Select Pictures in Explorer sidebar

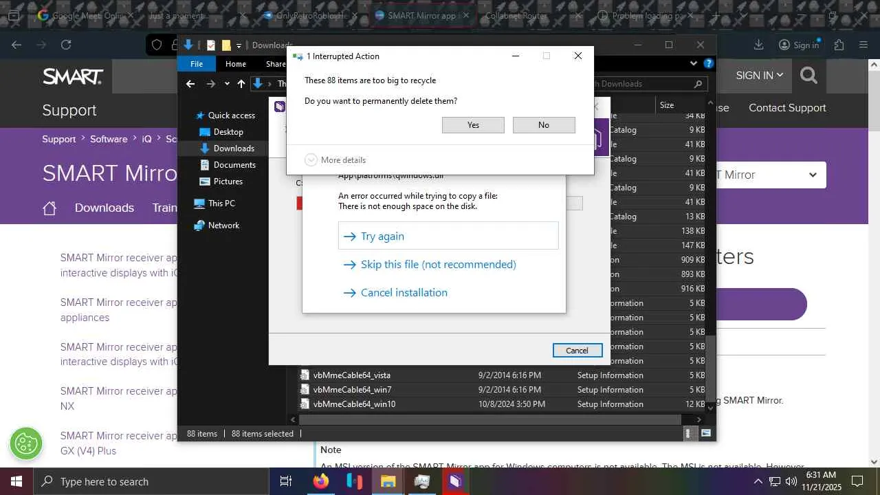[x=221, y=181]
